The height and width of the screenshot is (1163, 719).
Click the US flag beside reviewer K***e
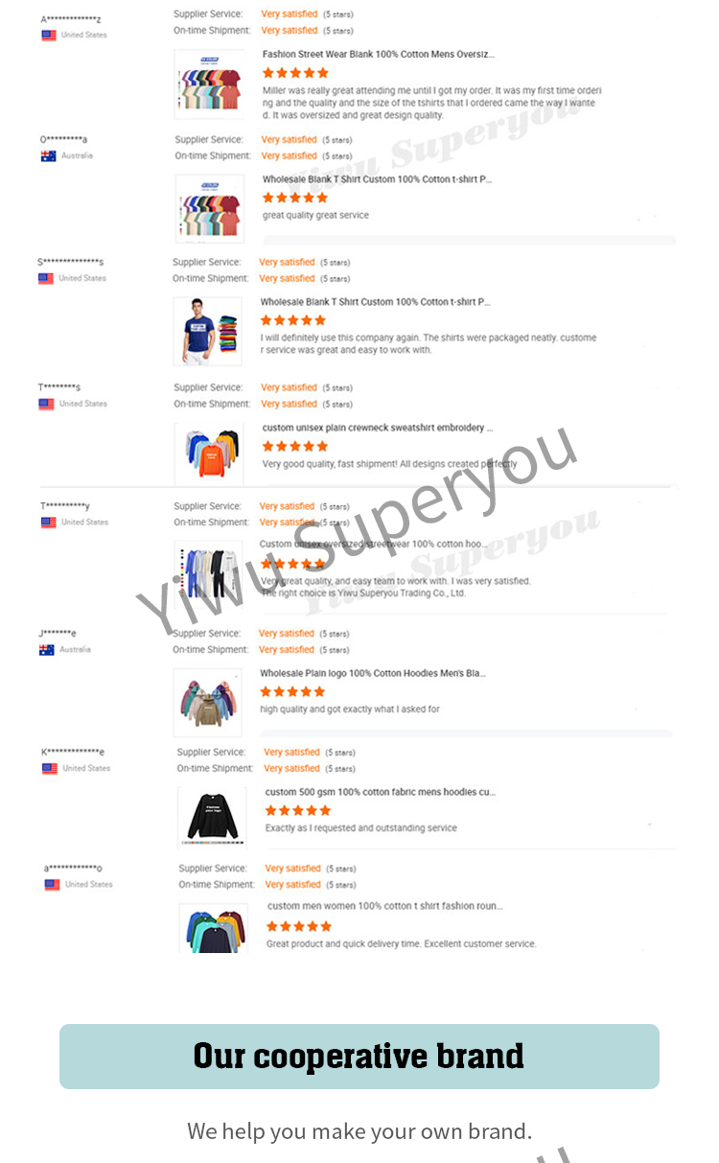click(50, 769)
